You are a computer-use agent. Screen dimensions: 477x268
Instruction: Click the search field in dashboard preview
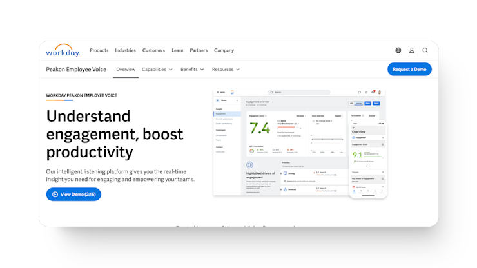pyautogui.click(x=298, y=92)
